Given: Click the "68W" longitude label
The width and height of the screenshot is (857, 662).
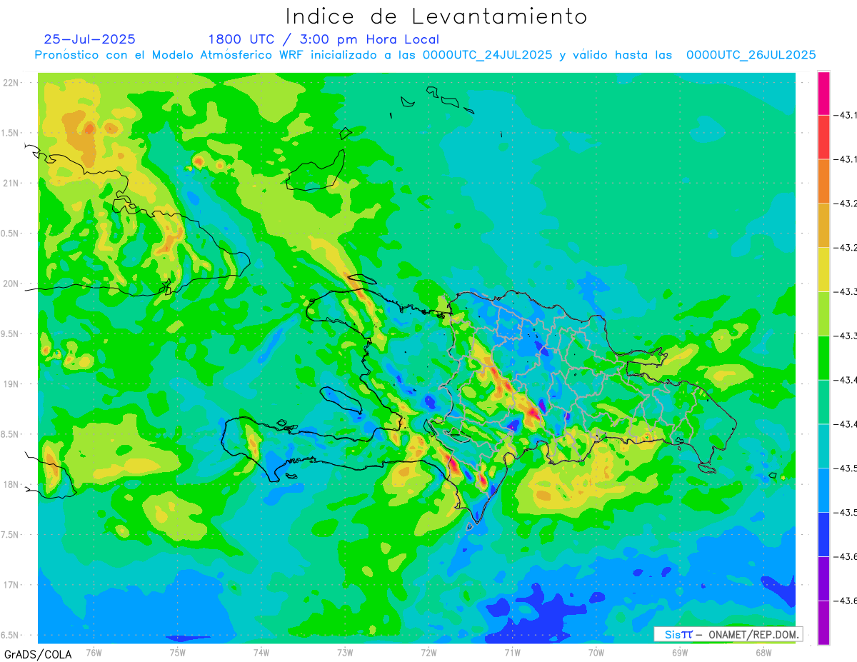Looking at the screenshot, I should (x=763, y=652).
